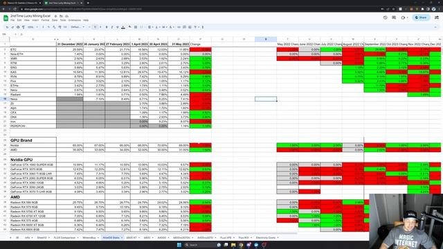Switch to the 6800 XT sheet tab
Screen dimensions: 443x249
132,238
